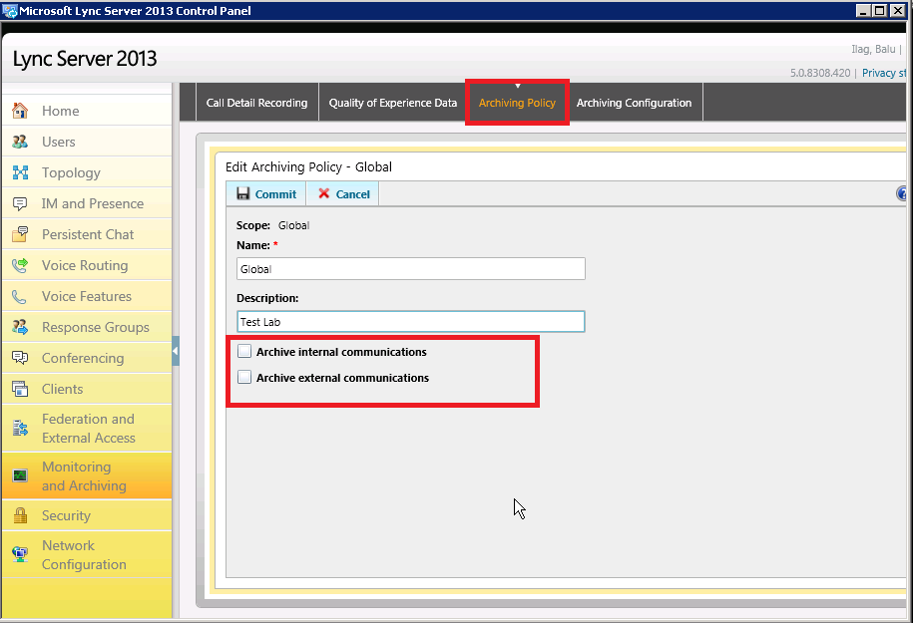Enable Archive external communications checkbox
This screenshot has height=623, width=913.
(x=244, y=377)
